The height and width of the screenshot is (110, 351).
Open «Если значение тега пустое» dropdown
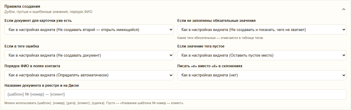pos(262,55)
